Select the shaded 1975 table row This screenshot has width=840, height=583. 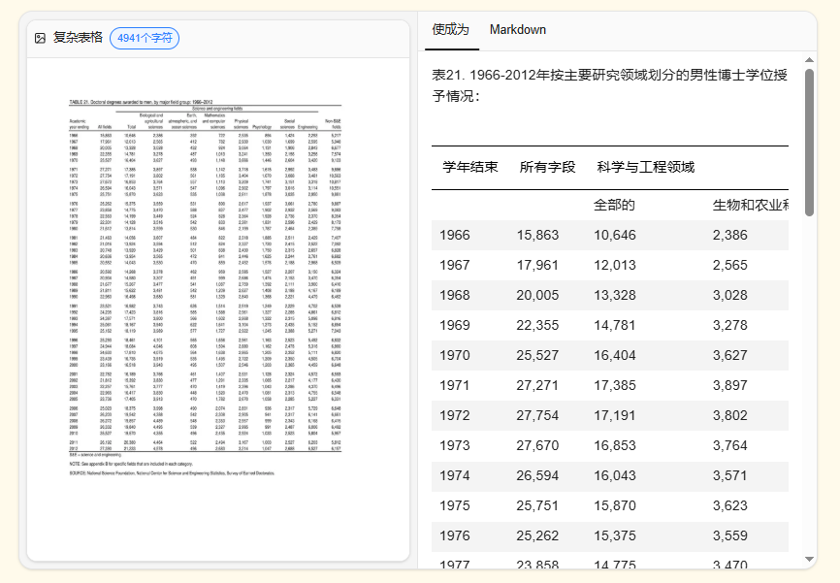582,505
